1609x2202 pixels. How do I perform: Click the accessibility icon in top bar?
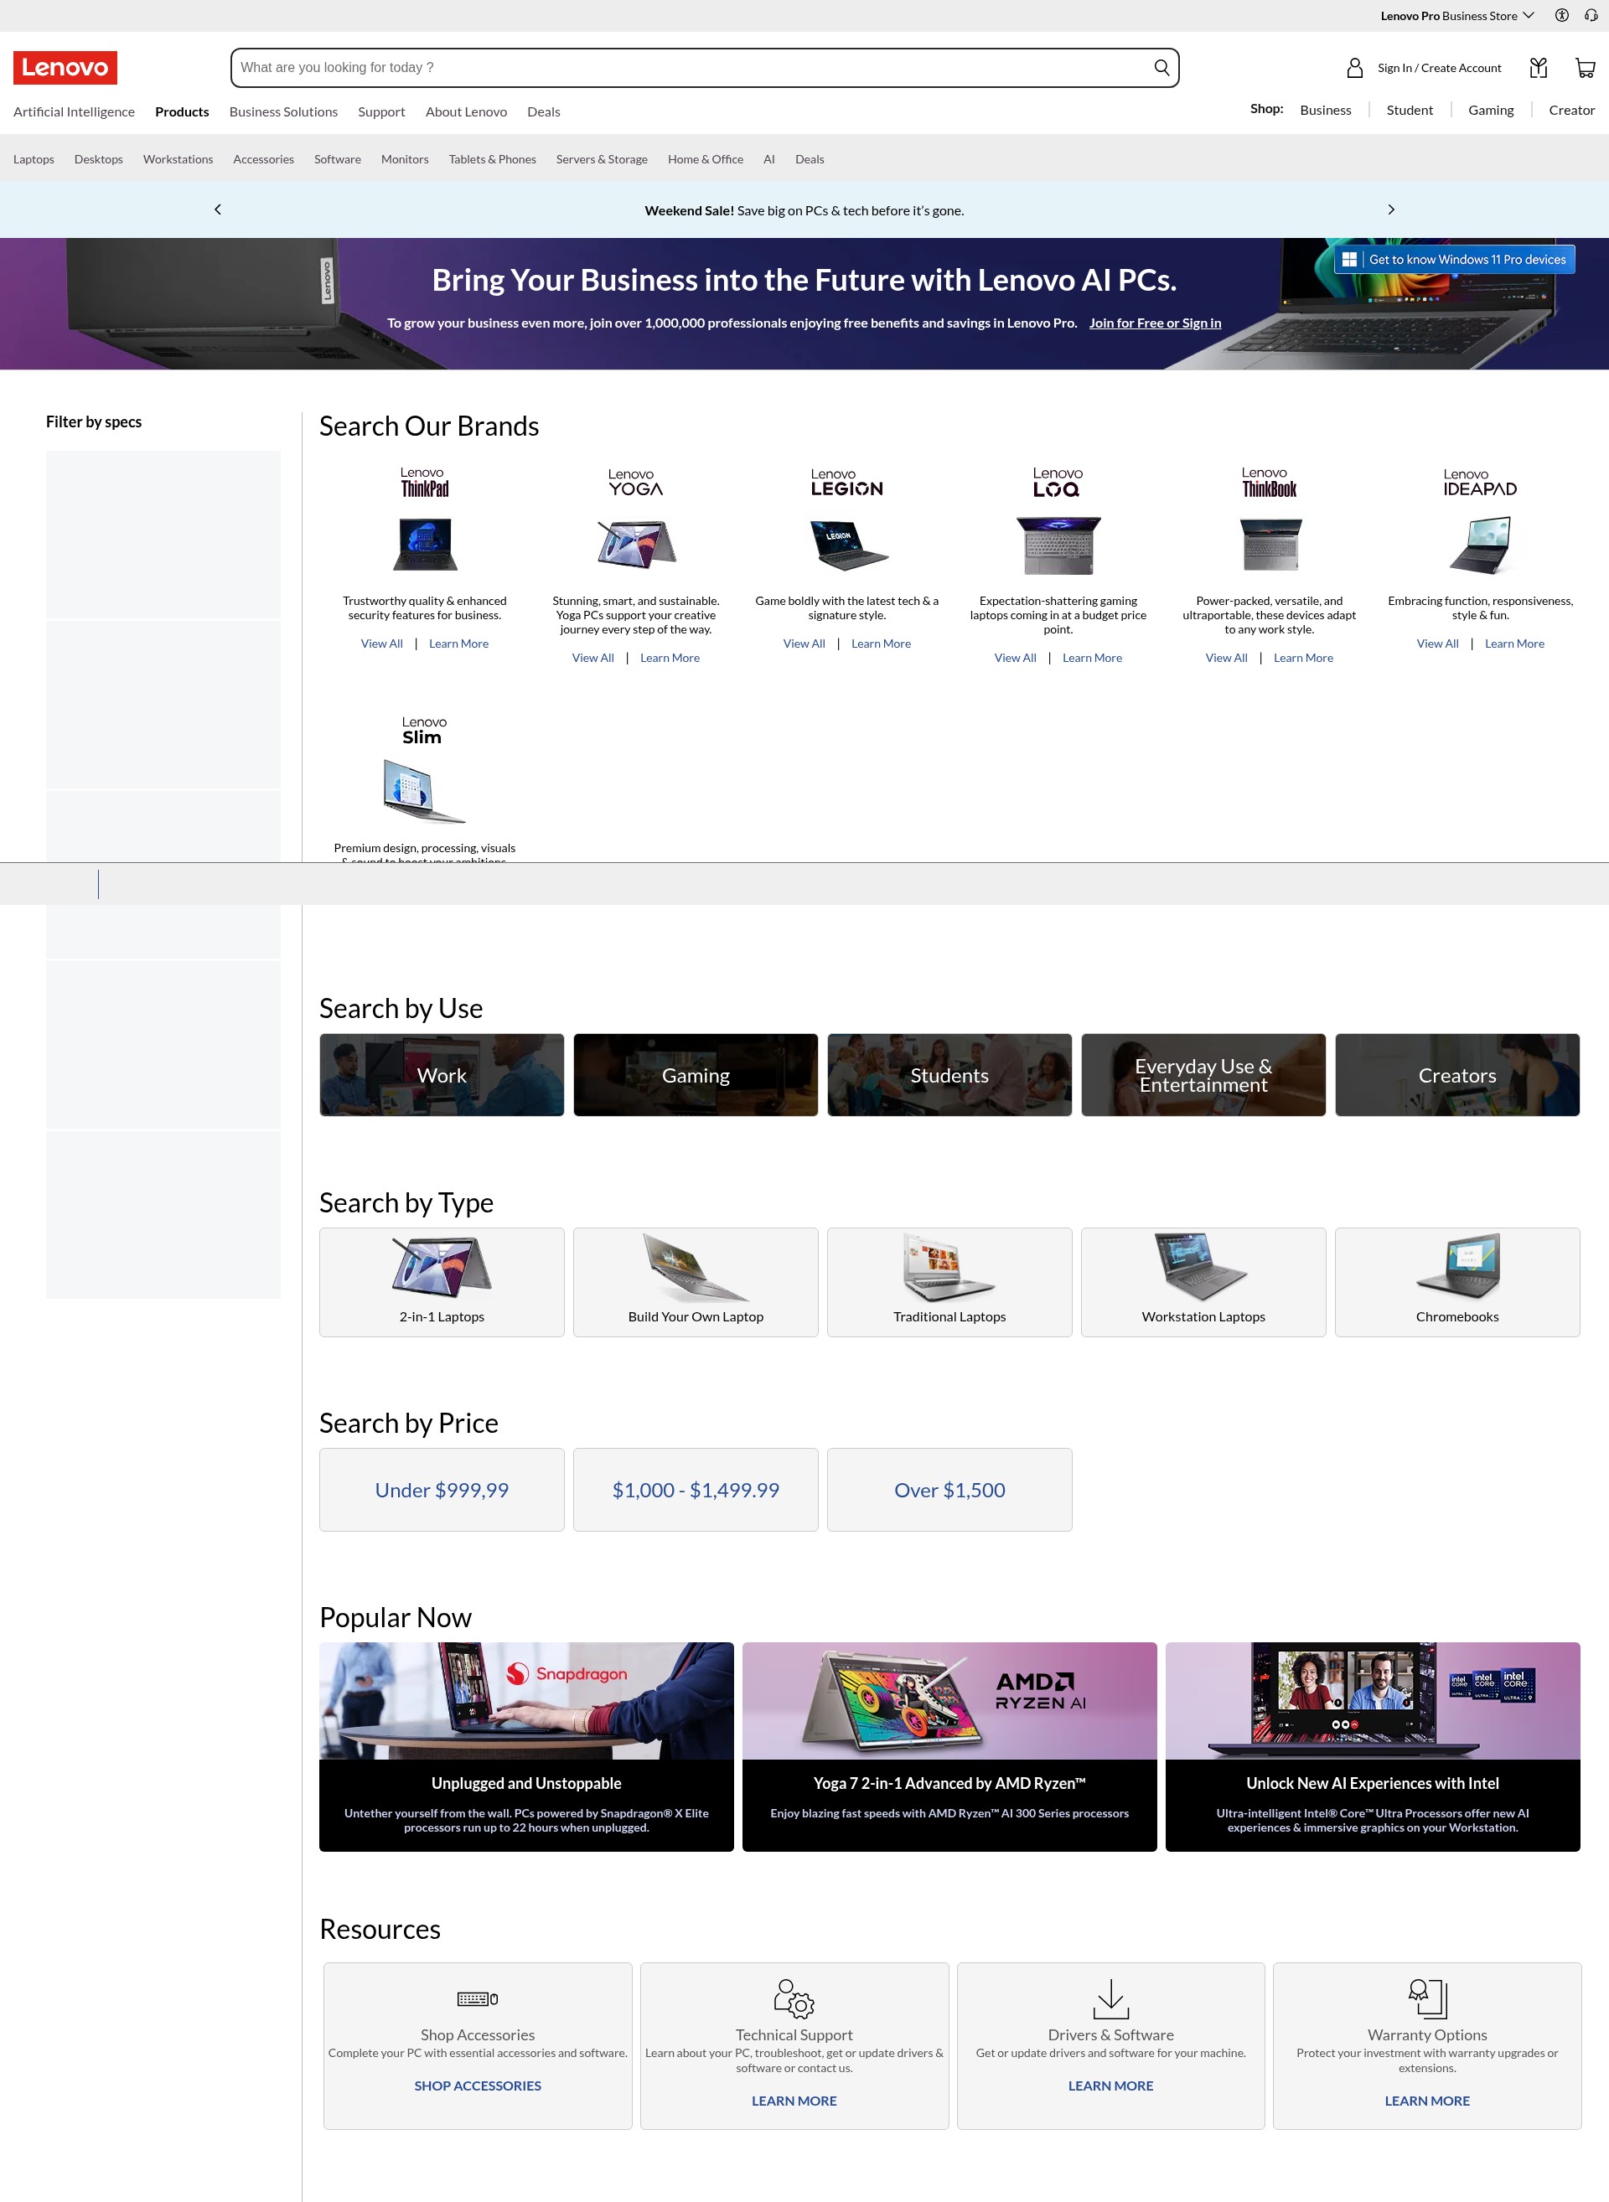pyautogui.click(x=1561, y=16)
